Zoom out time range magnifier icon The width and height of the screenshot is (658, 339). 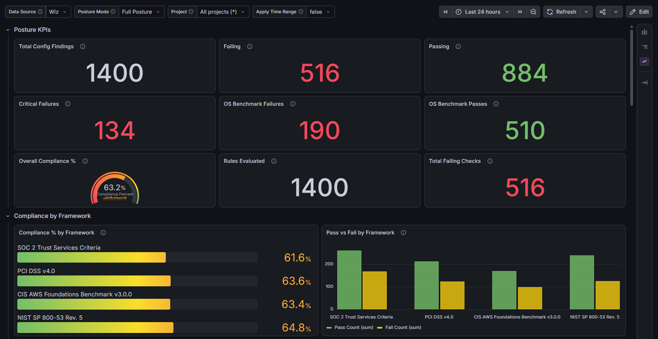click(x=533, y=12)
